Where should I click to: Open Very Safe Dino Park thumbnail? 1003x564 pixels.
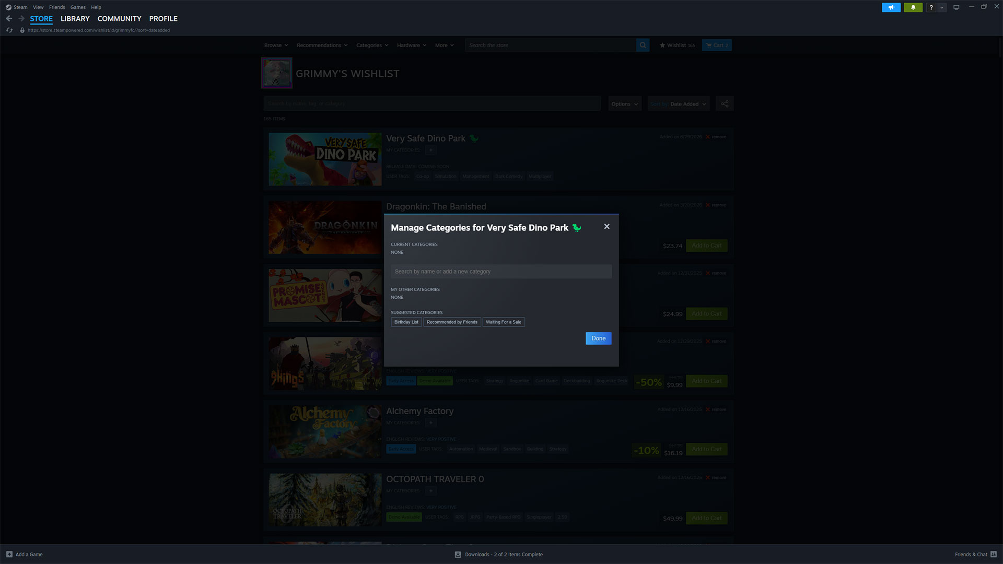(325, 159)
